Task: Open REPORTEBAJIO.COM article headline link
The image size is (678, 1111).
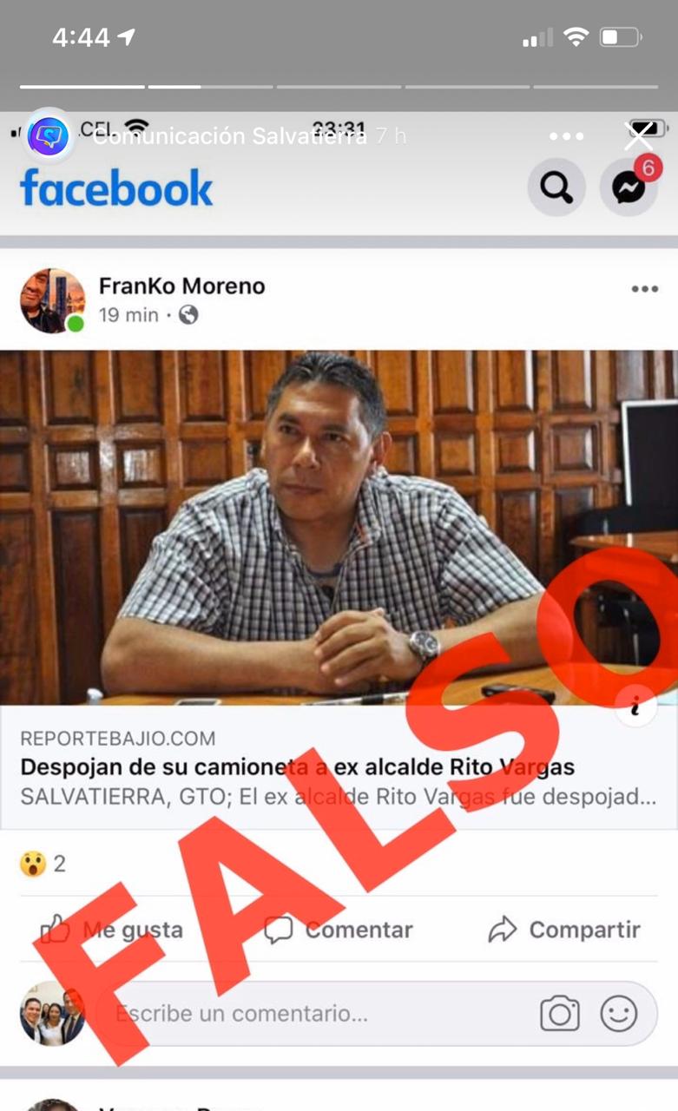Action: click(297, 767)
